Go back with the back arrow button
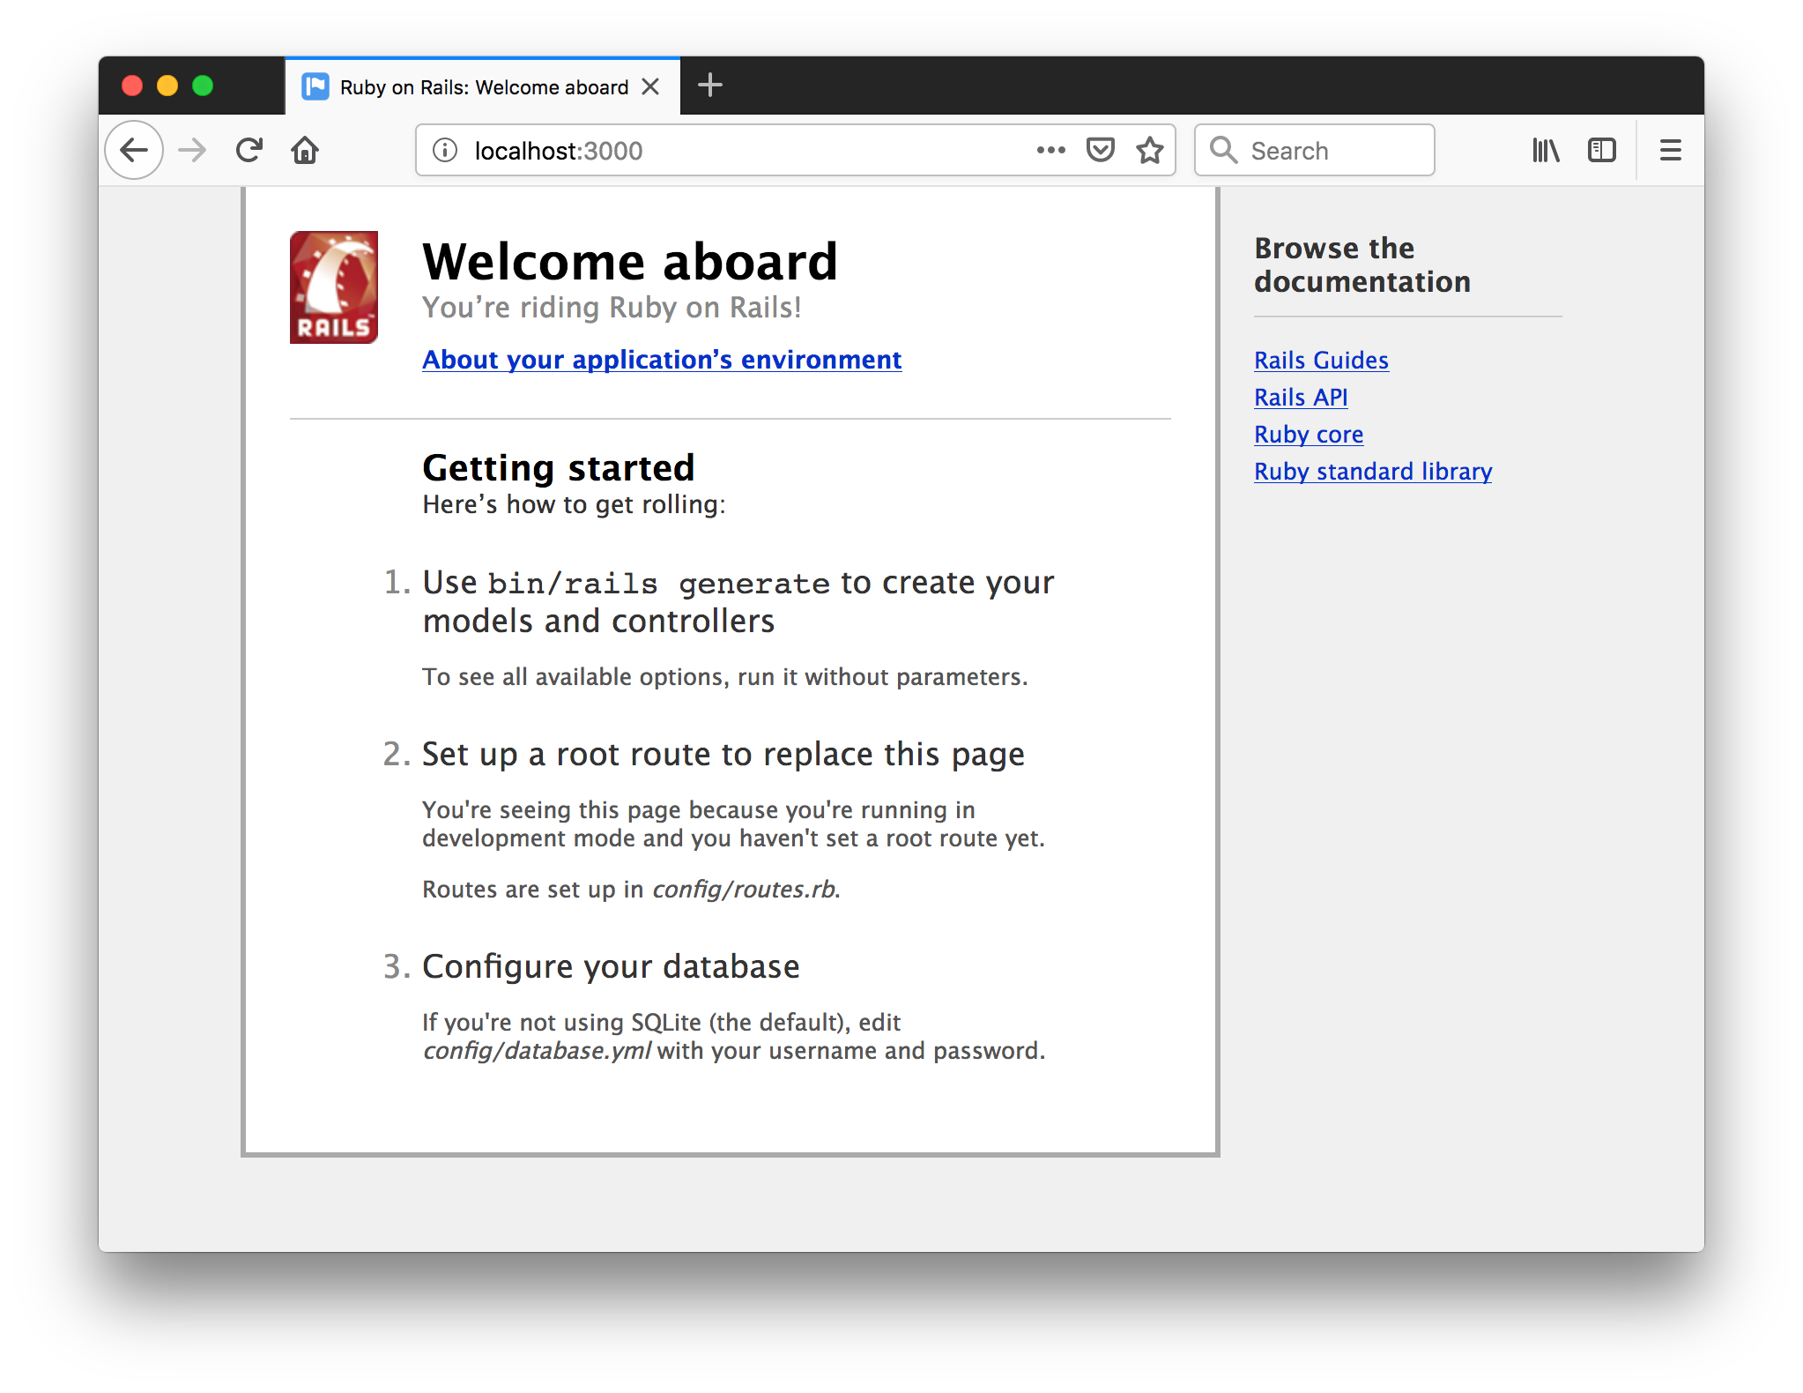 [134, 150]
